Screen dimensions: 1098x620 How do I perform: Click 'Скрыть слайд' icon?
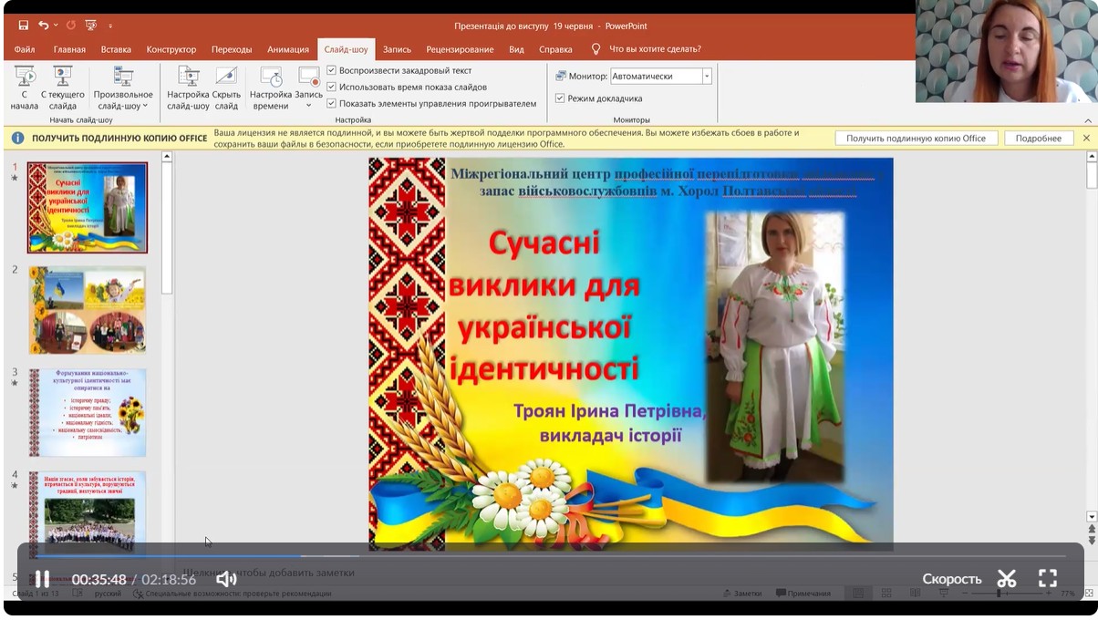[226, 88]
